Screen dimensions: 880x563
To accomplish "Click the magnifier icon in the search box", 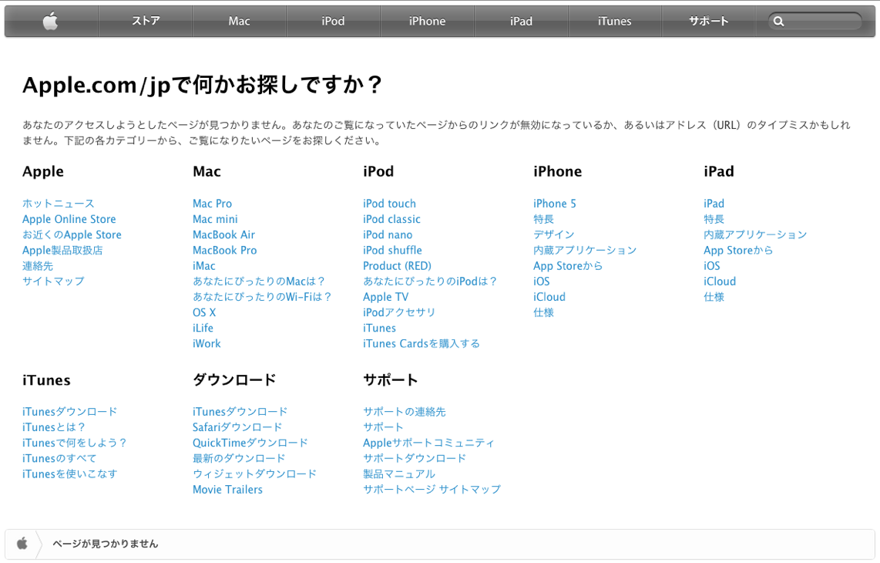I will click(778, 22).
